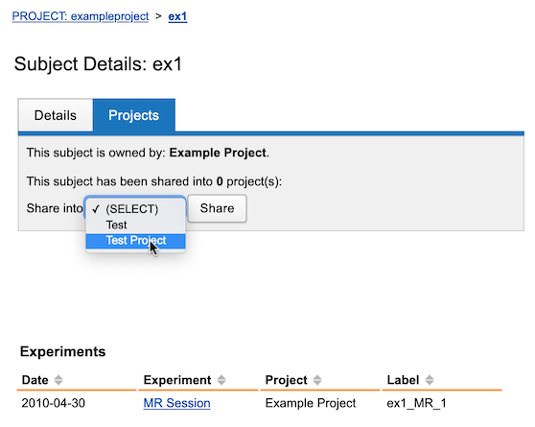Open the Projects tab
Viewport: 535px width, 427px height.
tap(134, 115)
